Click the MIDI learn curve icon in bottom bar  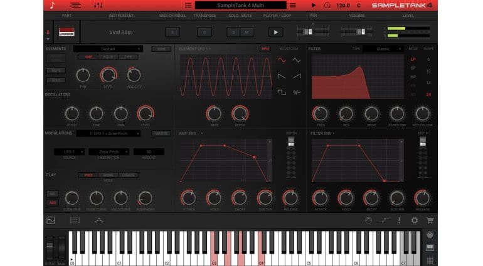click(383, 220)
